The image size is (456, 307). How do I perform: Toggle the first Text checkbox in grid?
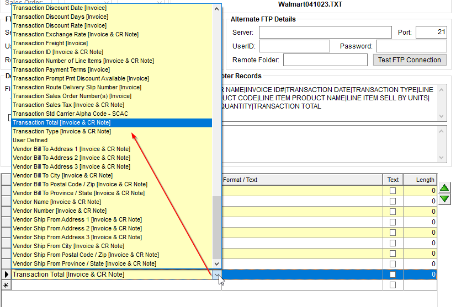point(393,191)
